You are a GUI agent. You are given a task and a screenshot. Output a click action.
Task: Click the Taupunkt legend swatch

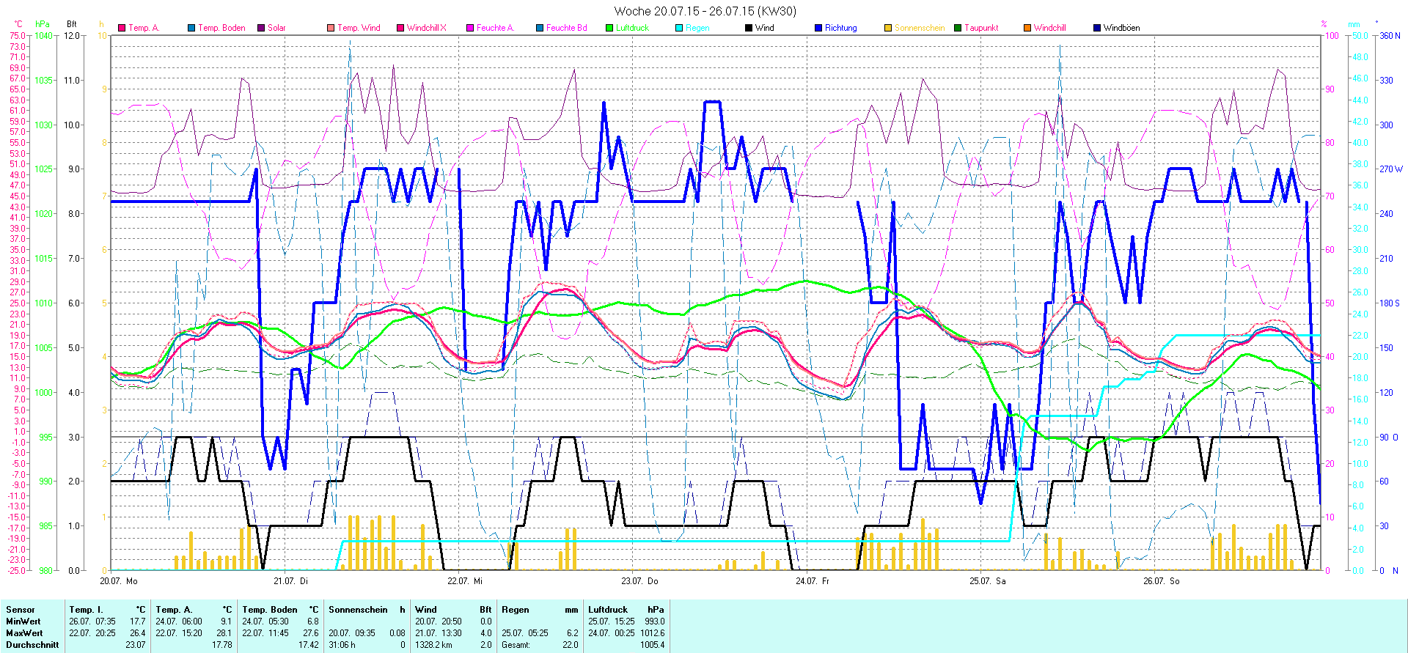(x=958, y=28)
